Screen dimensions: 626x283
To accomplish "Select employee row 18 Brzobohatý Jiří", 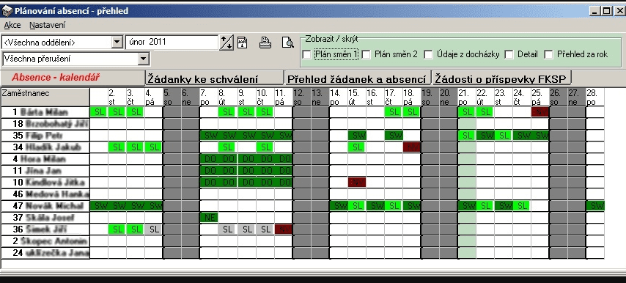I will [45, 124].
